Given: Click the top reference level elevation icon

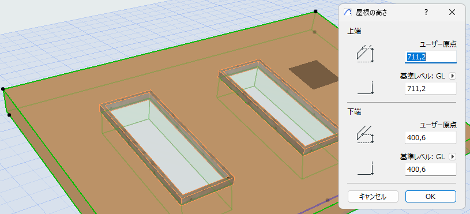Looking at the screenshot, I should point(366,88).
